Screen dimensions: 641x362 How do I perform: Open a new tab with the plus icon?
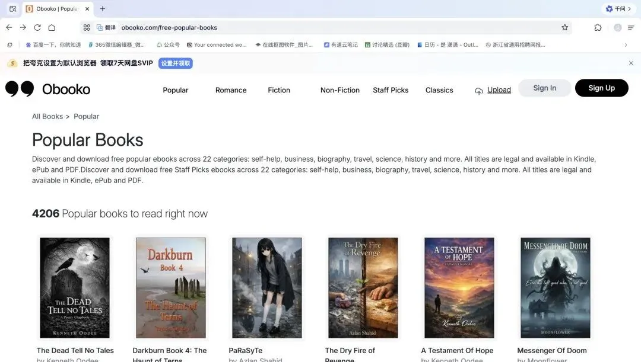point(103,8)
